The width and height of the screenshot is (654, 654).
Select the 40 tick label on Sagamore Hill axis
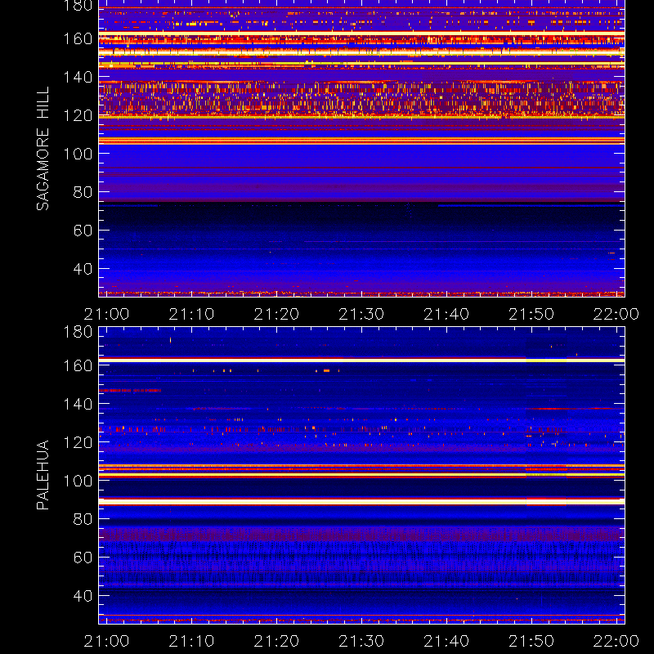83,269
